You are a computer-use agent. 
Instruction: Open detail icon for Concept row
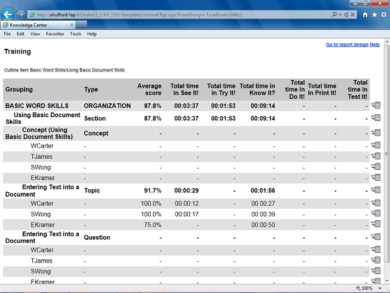tap(376, 132)
